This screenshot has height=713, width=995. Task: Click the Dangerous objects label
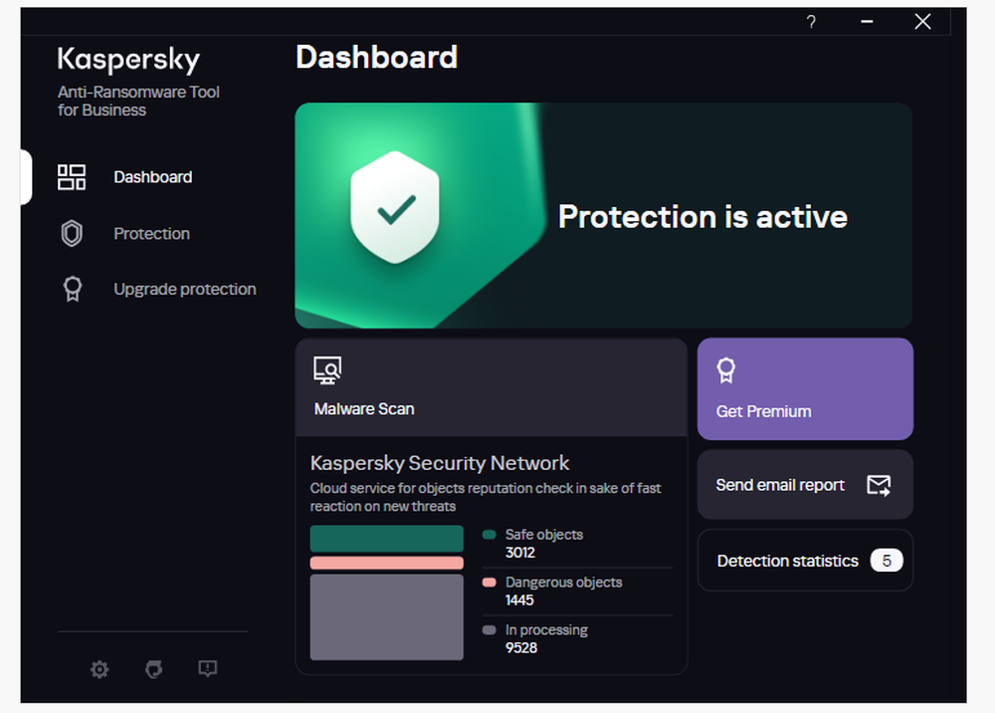click(x=563, y=583)
